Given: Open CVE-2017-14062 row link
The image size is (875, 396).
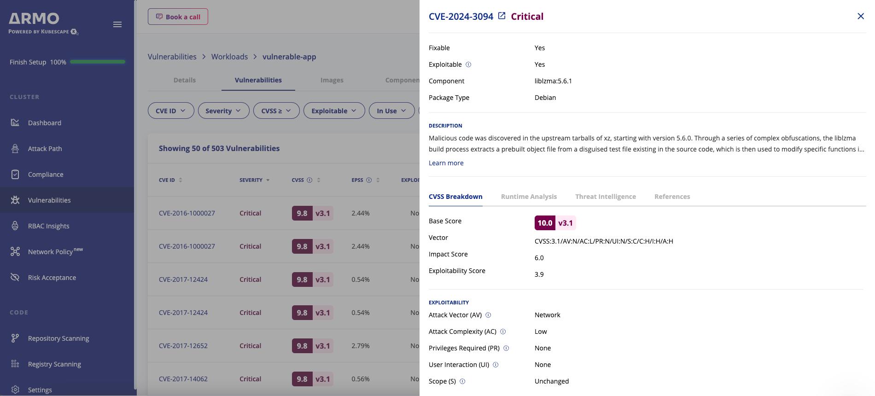Looking at the screenshot, I should (x=183, y=379).
